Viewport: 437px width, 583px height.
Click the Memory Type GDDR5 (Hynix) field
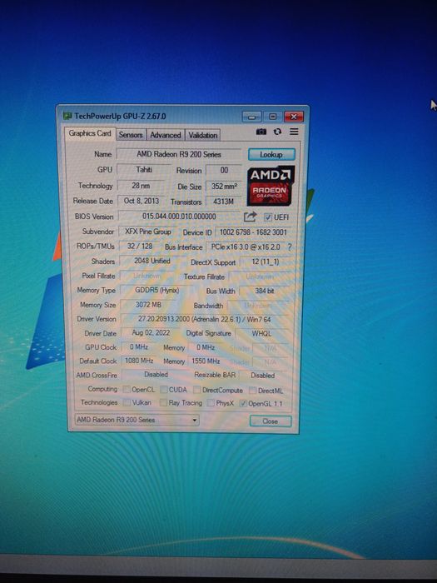click(x=157, y=290)
